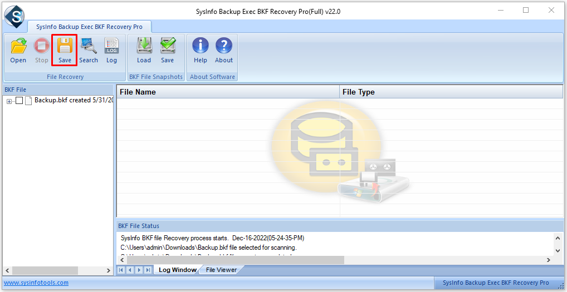
Task: Click log line 'SysInfo BKF file Recovery process starts'
Action: 212,238
